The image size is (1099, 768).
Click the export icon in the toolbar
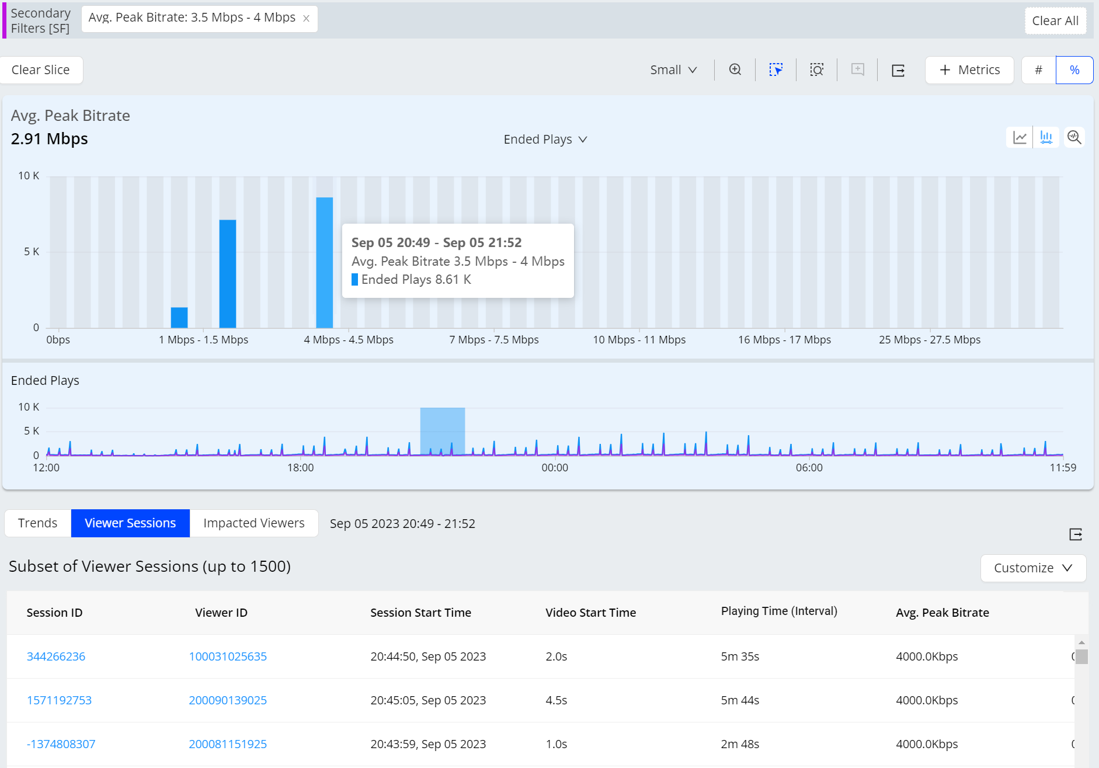pos(898,71)
